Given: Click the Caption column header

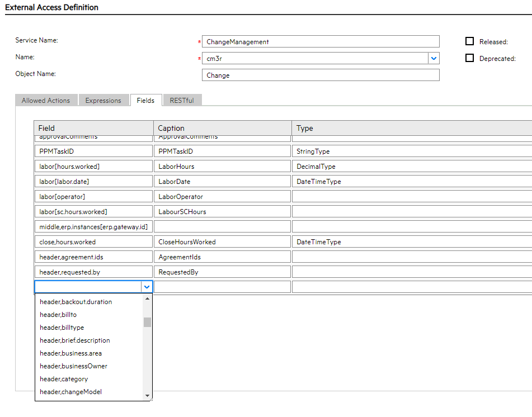Looking at the screenshot, I should [x=223, y=128].
